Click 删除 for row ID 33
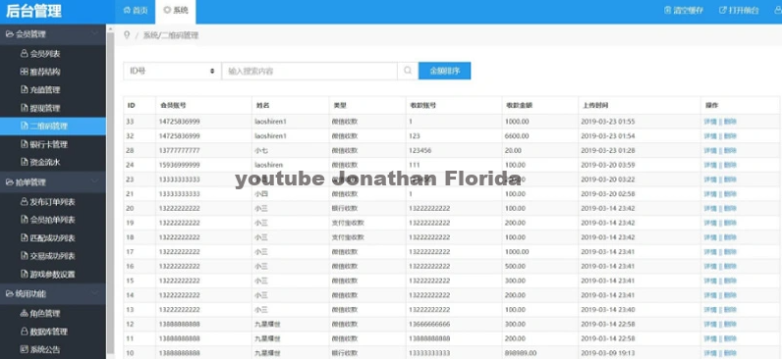The height and width of the screenshot is (359, 782). coord(730,122)
